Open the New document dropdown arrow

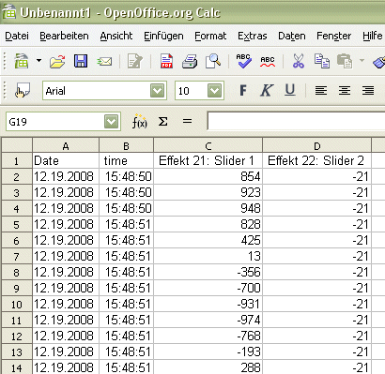click(x=38, y=60)
